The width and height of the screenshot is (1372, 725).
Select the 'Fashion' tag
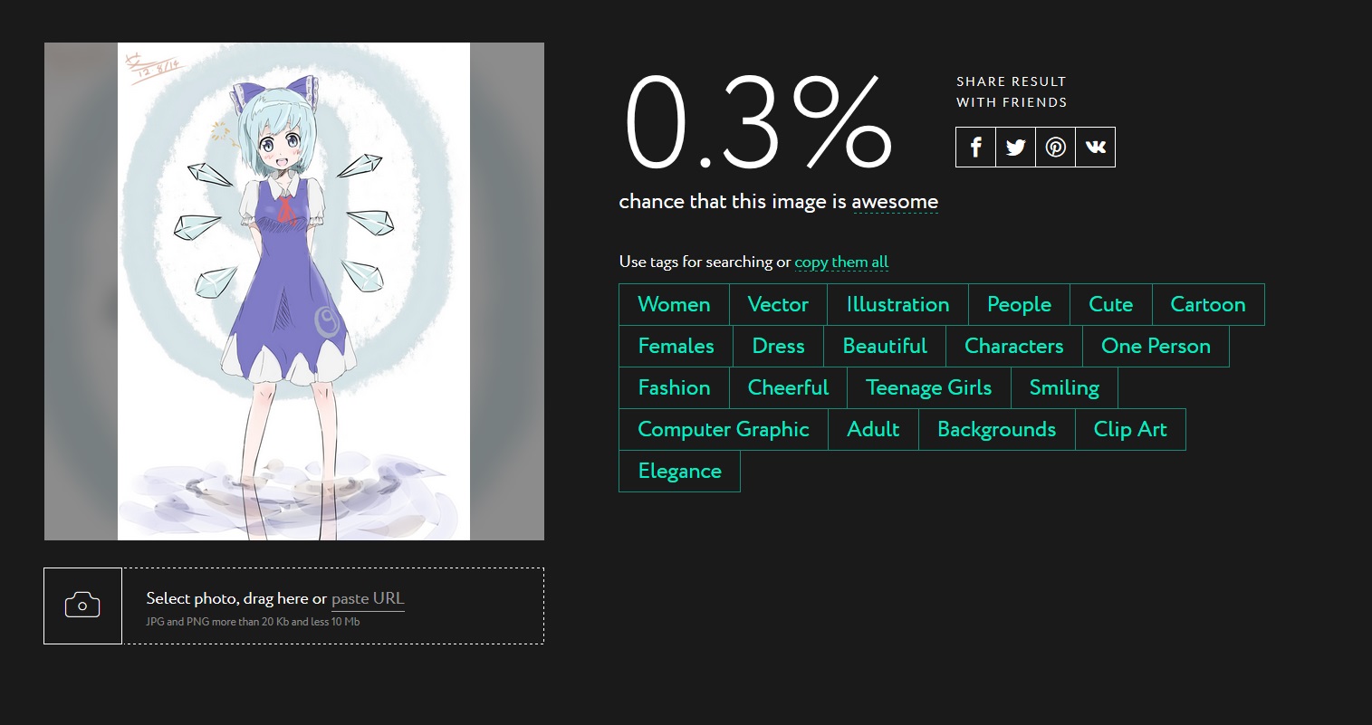point(674,388)
